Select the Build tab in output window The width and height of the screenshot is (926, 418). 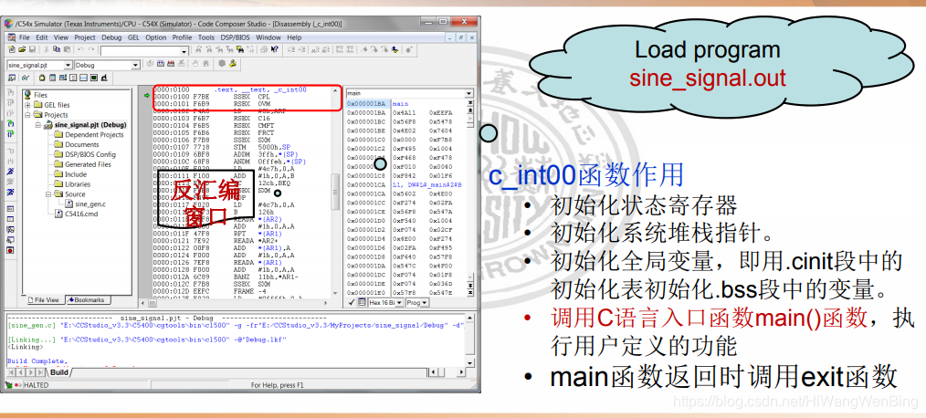[x=59, y=372]
